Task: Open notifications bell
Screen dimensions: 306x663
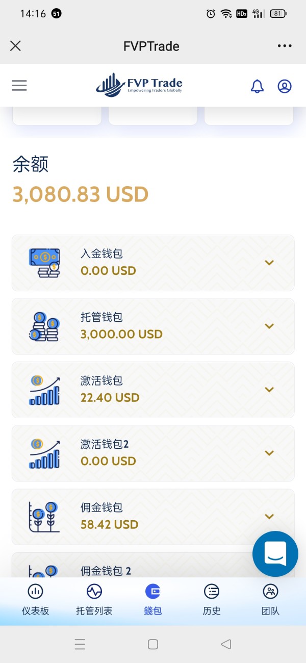Action: (x=258, y=86)
